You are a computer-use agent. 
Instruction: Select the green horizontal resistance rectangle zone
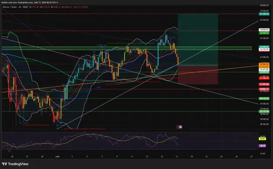[127, 48]
